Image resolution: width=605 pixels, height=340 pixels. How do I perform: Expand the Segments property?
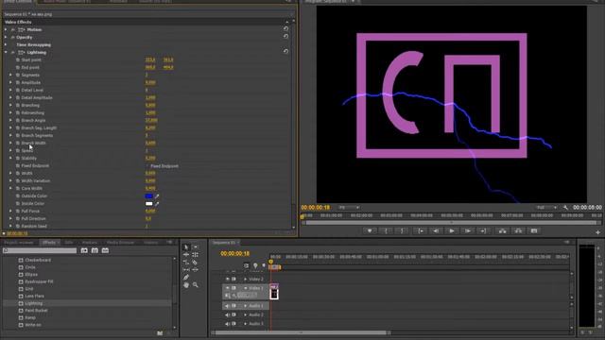(x=10, y=75)
